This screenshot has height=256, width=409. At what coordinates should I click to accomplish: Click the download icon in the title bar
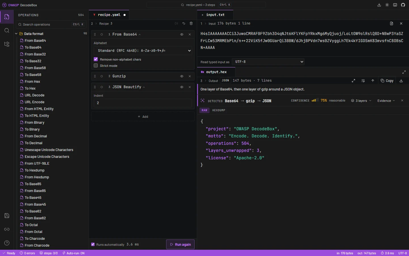(379, 5)
